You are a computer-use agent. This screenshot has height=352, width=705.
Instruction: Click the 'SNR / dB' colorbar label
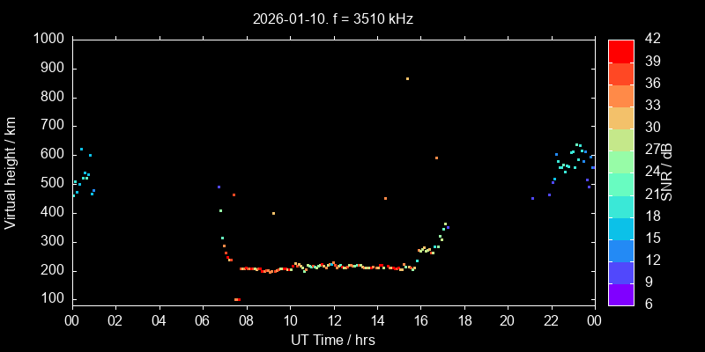667,172
